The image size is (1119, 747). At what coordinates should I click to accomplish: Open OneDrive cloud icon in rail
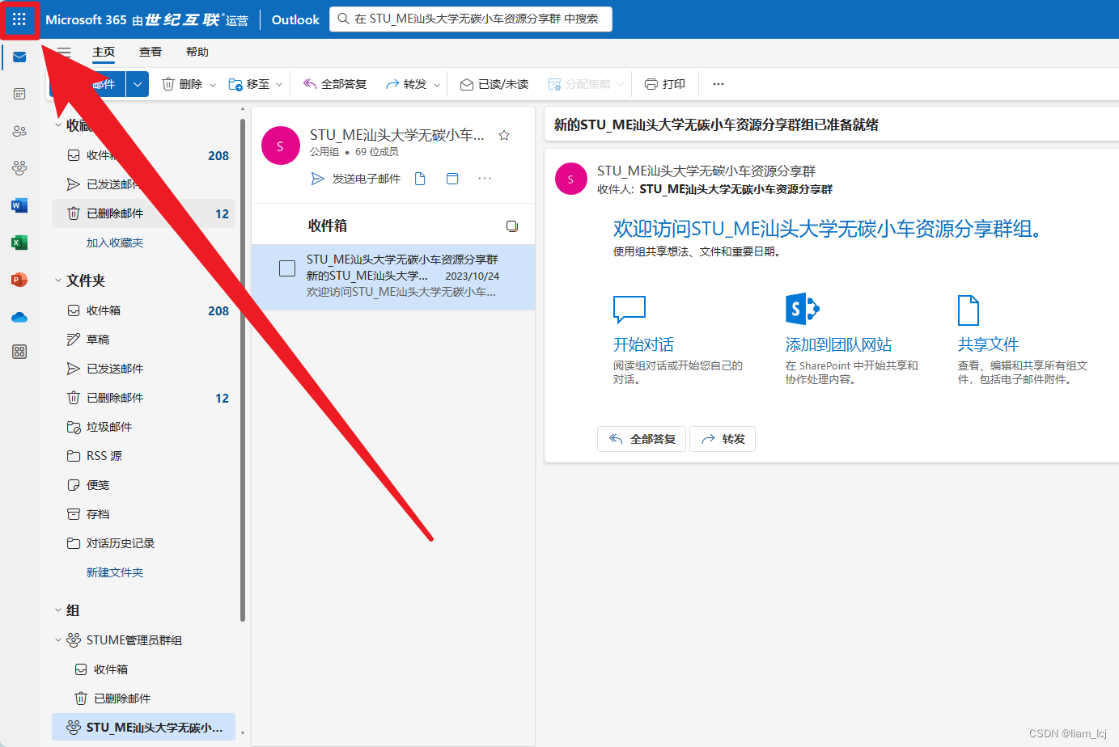[19, 317]
